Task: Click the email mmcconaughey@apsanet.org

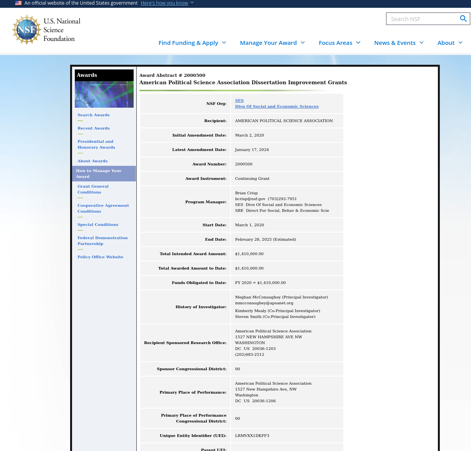Action: click(264, 303)
